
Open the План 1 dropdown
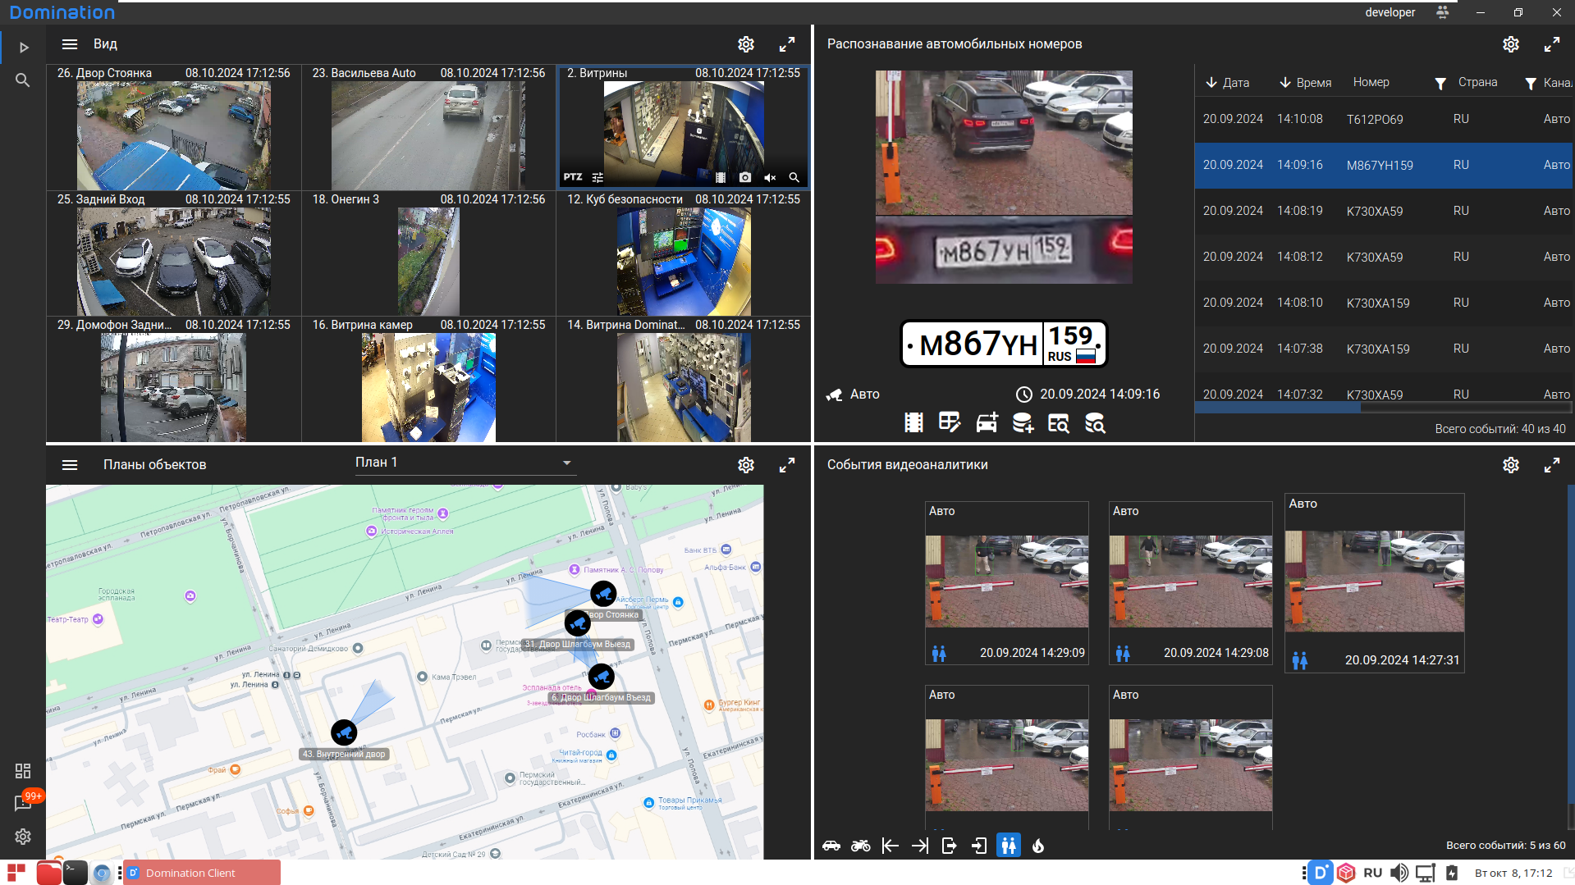(465, 463)
